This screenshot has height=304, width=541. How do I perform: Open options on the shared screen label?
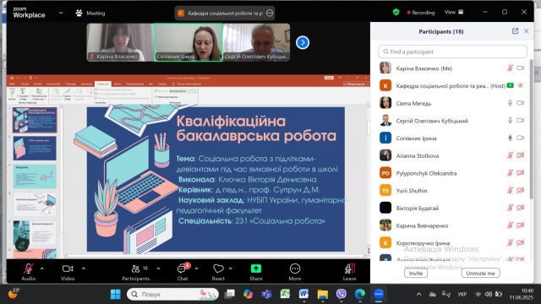click(x=270, y=14)
